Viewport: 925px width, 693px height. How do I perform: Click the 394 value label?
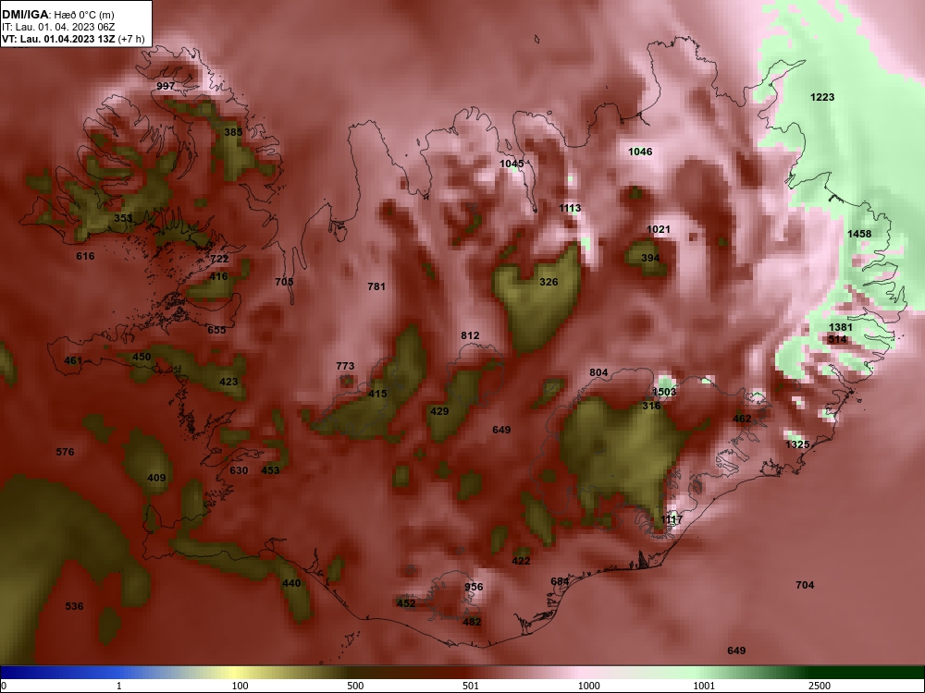pos(650,258)
